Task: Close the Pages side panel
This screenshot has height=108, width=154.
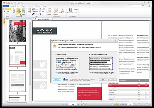Action: click(30, 19)
